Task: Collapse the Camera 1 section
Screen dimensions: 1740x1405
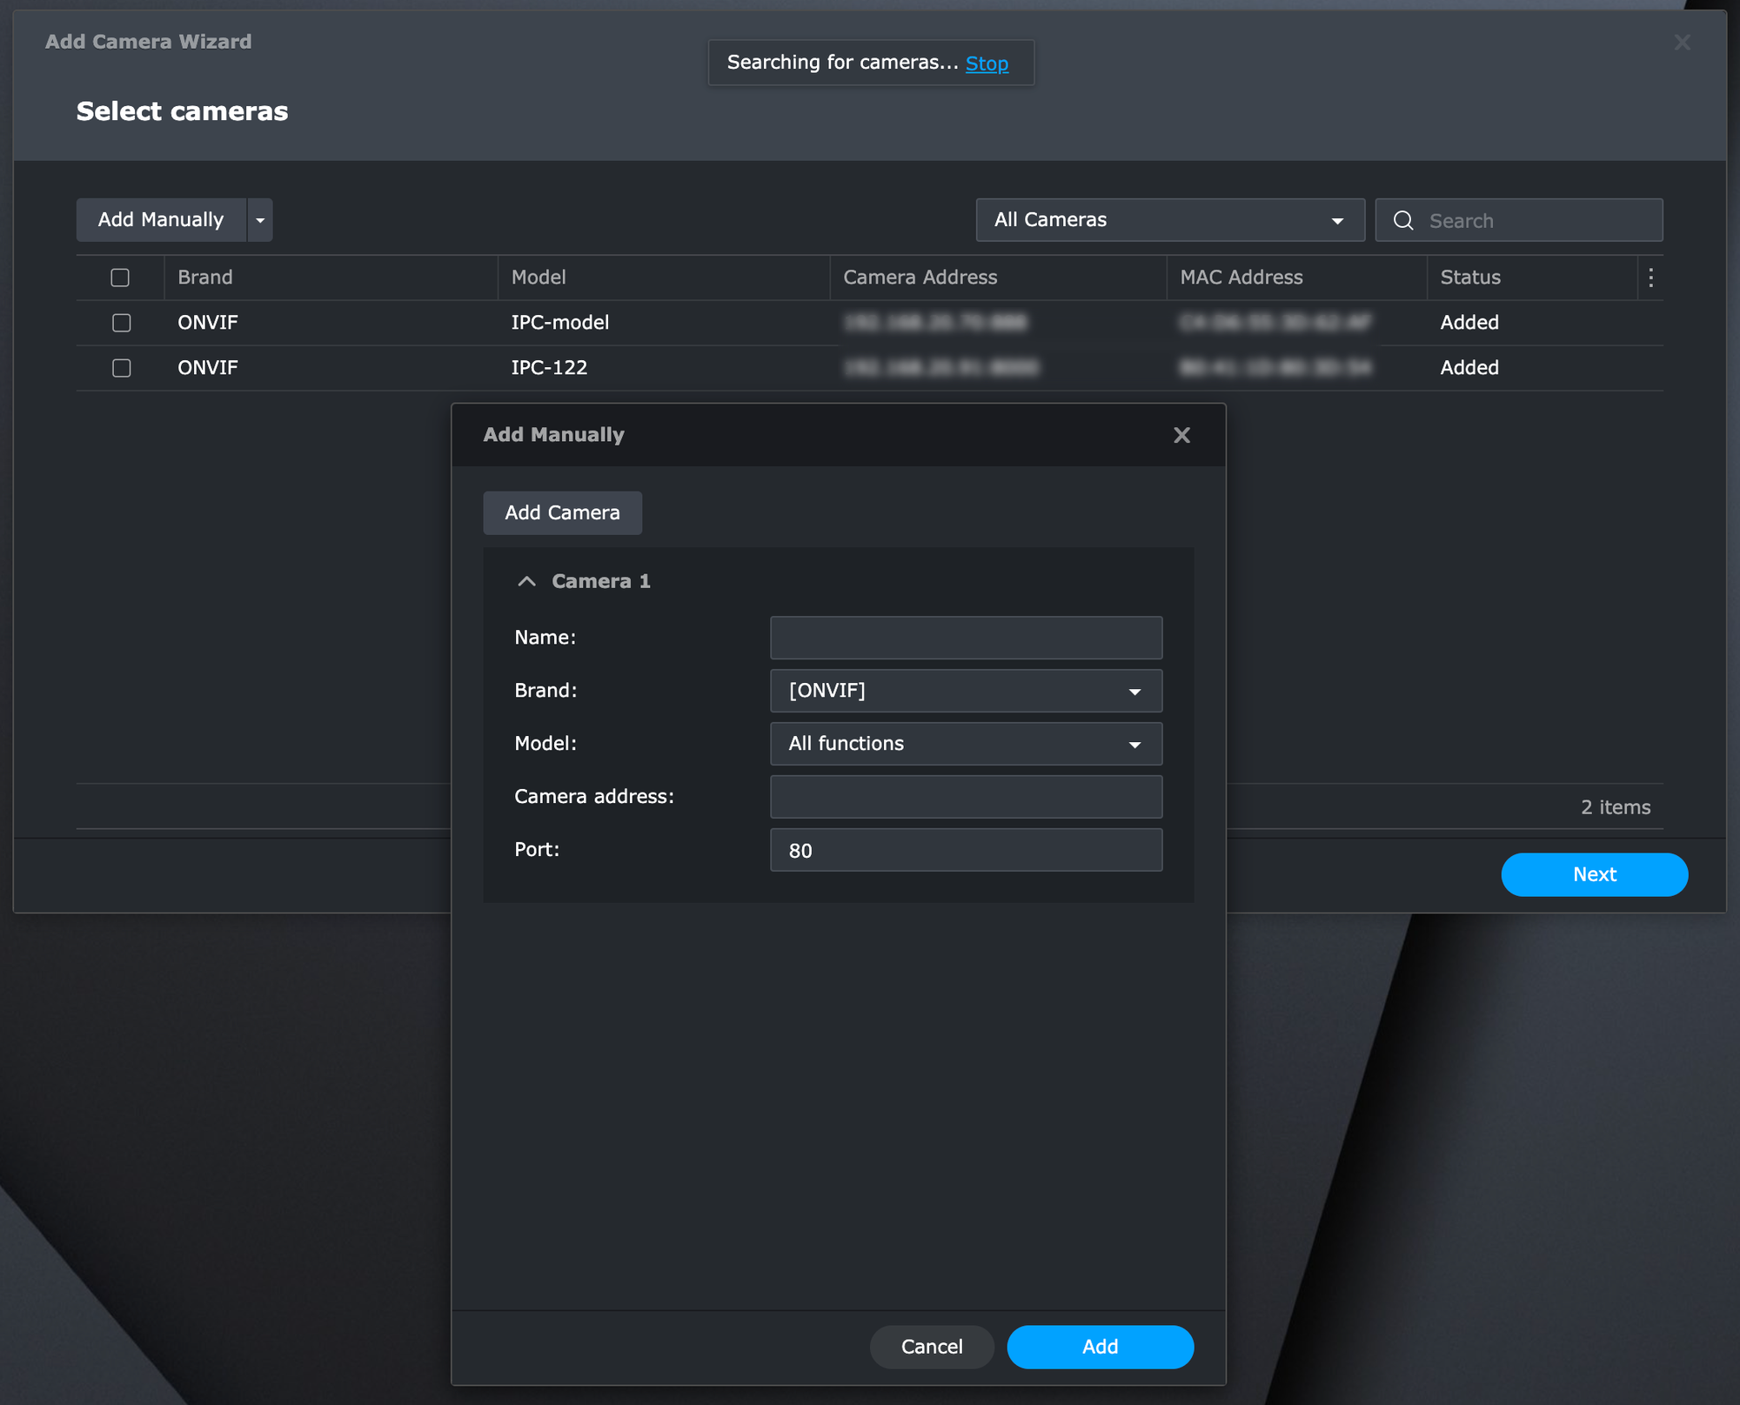Action: tap(526, 581)
